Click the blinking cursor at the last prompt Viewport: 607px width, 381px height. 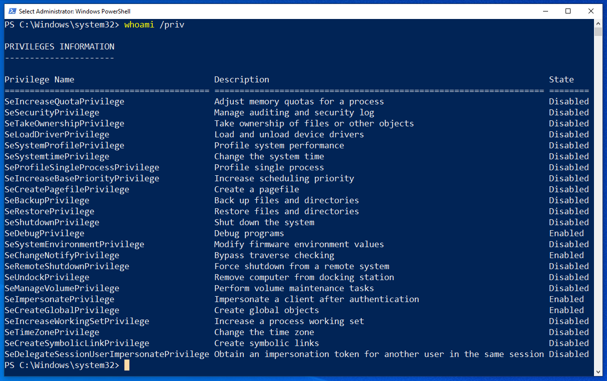click(127, 366)
